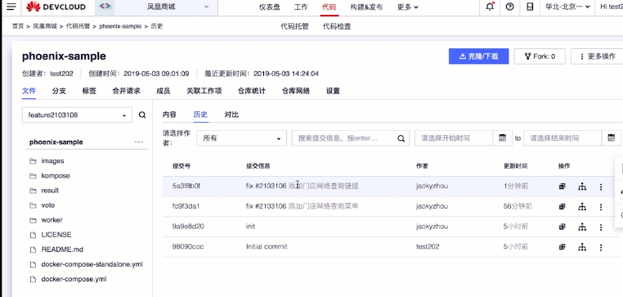Switch to 代码托管 sub-navigation
Viewport: 623px width, 297px height.
[x=294, y=27]
